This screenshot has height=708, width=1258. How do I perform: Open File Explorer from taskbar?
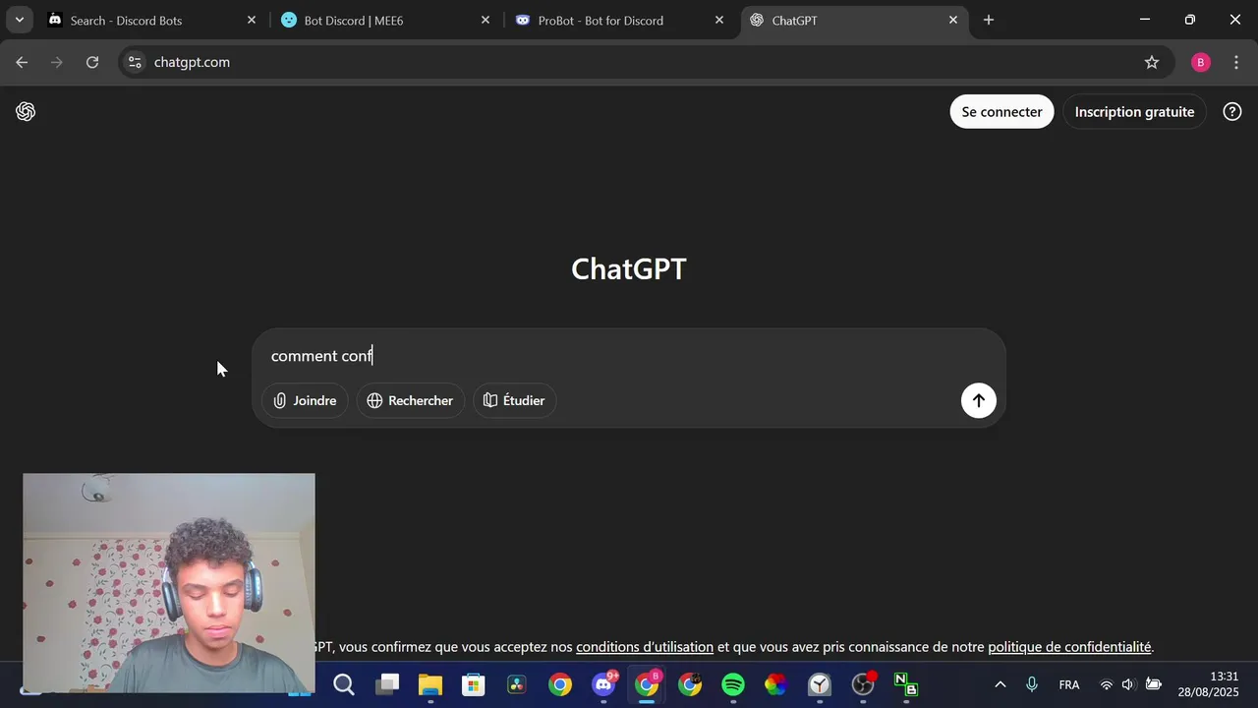click(430, 684)
